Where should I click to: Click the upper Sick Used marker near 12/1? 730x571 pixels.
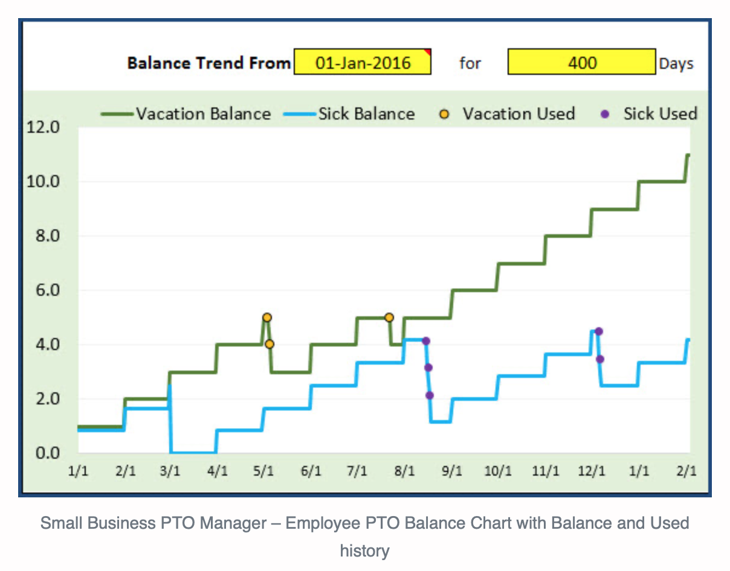(599, 331)
